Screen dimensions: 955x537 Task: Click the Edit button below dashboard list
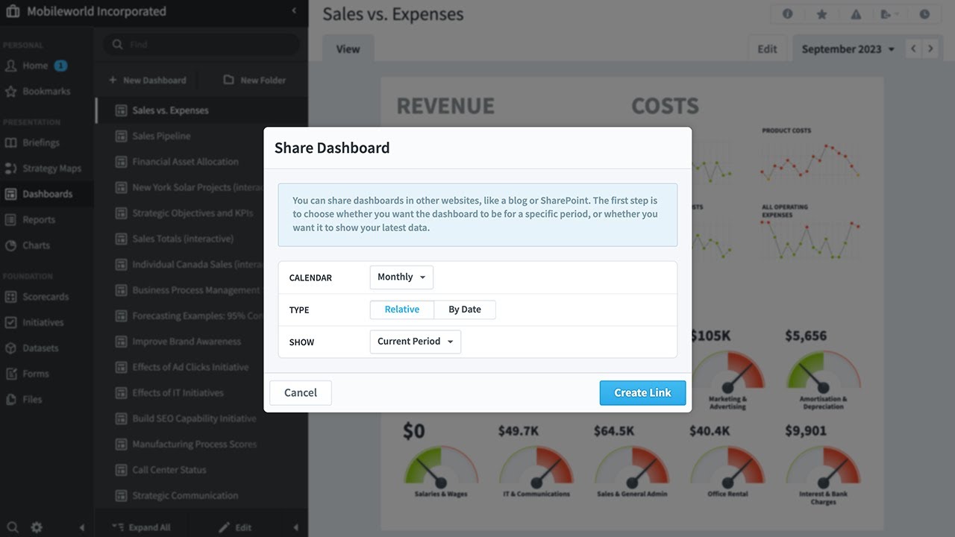tap(236, 527)
